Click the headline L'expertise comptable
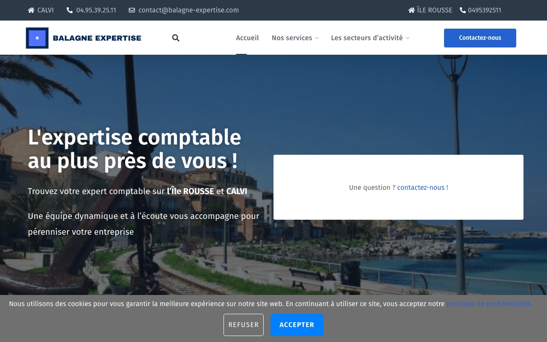This screenshot has height=342, width=547. pos(135,137)
